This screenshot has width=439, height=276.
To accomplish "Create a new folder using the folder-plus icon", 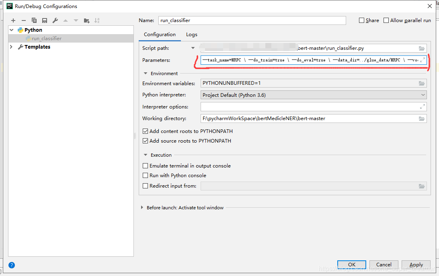I will point(86,20).
